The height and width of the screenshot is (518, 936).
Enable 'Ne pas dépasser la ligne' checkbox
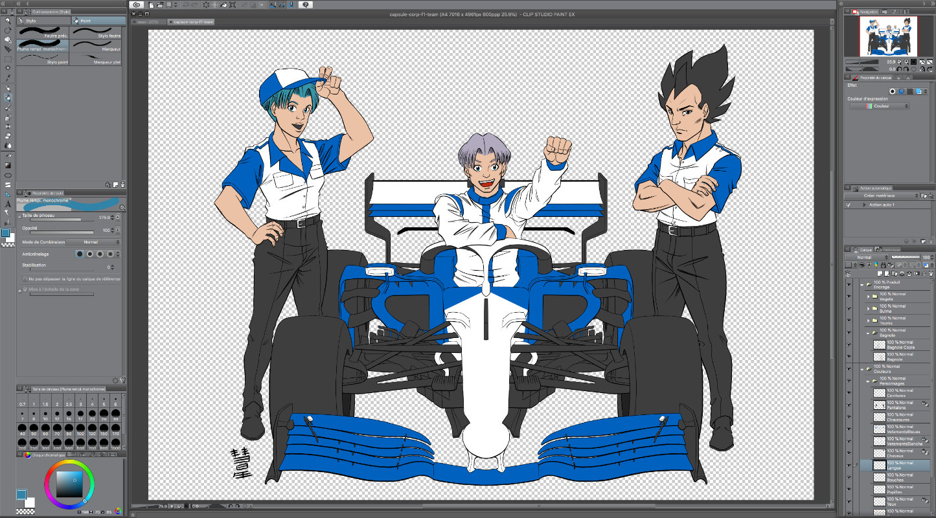[x=25, y=279]
